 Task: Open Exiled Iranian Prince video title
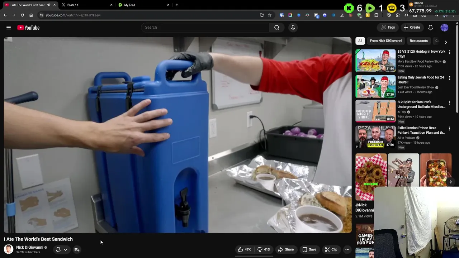point(421,130)
